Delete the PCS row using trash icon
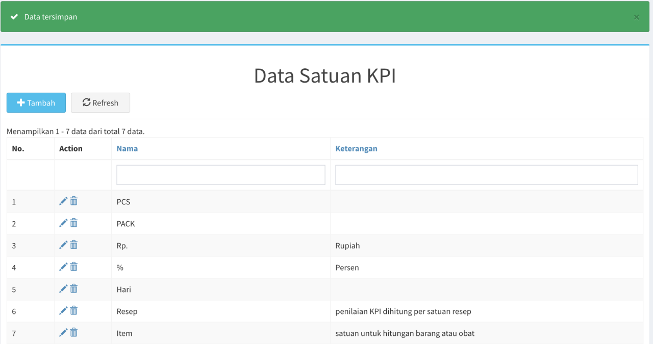653x344 pixels. [74, 201]
